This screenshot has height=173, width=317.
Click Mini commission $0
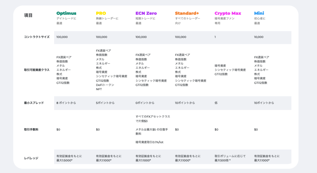pos(256,130)
